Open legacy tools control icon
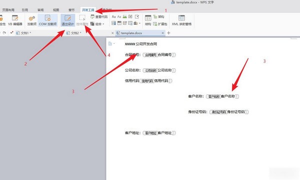The width and height of the screenshot is (300, 180). [x=135, y=23]
